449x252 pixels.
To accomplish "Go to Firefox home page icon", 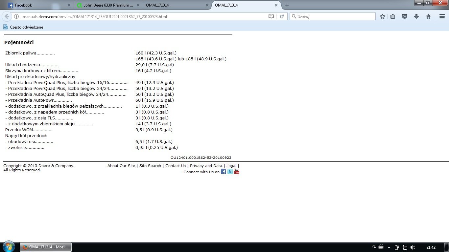I will pos(428,16).
